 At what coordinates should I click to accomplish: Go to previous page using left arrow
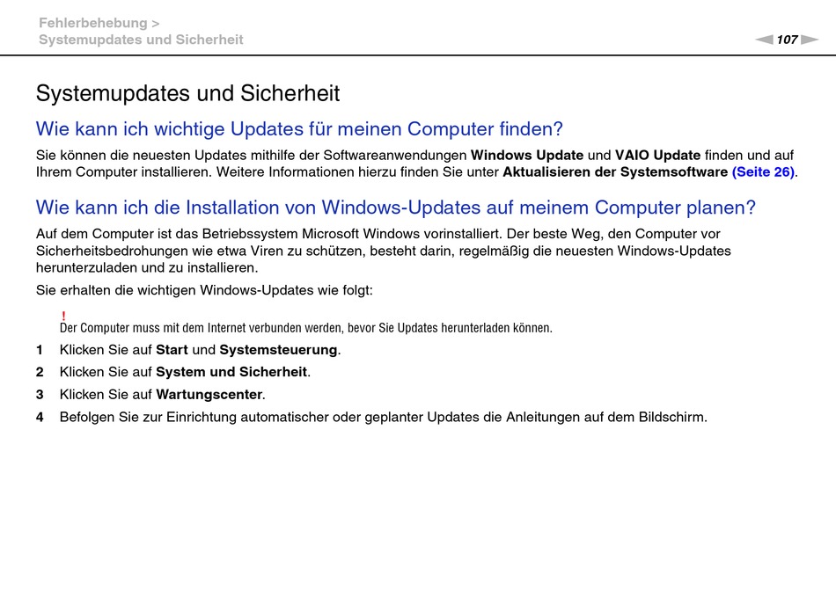(x=764, y=40)
